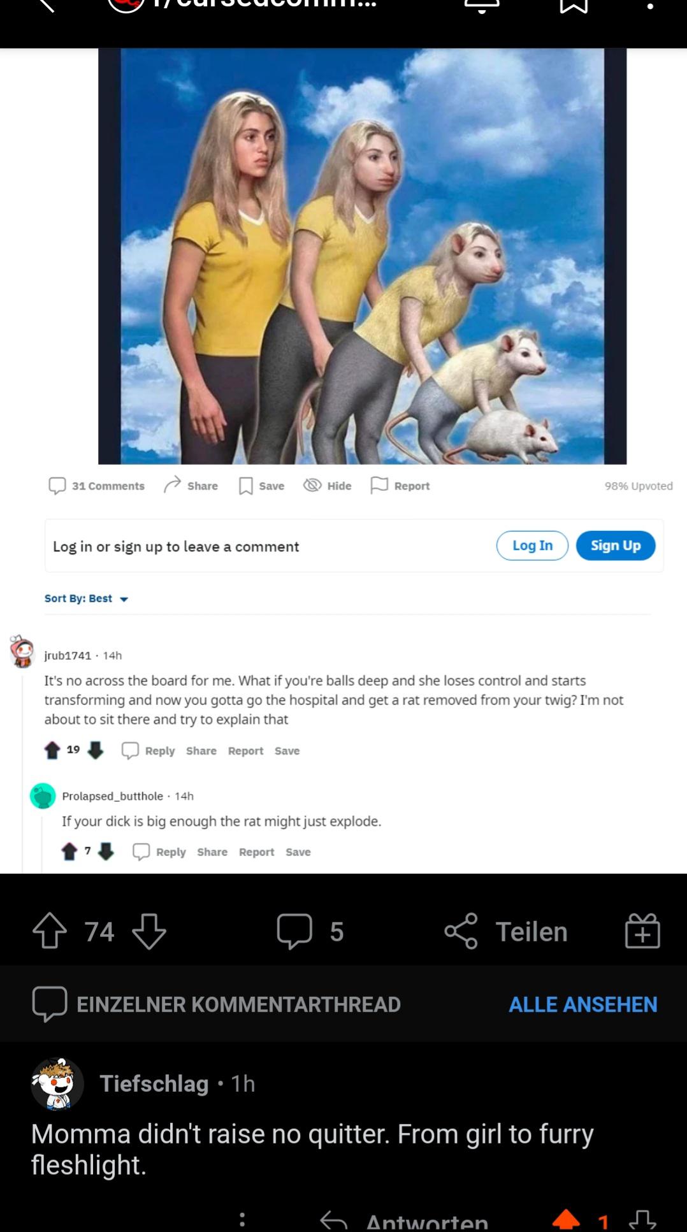687x1232 pixels.
Task: Choose Alle Ansehen to view all
Action: pyautogui.click(x=582, y=1004)
